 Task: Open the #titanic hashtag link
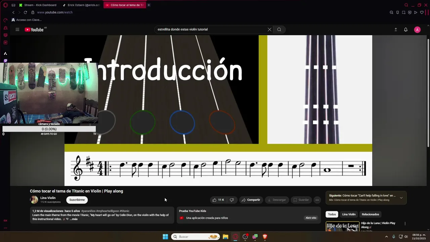124,211
